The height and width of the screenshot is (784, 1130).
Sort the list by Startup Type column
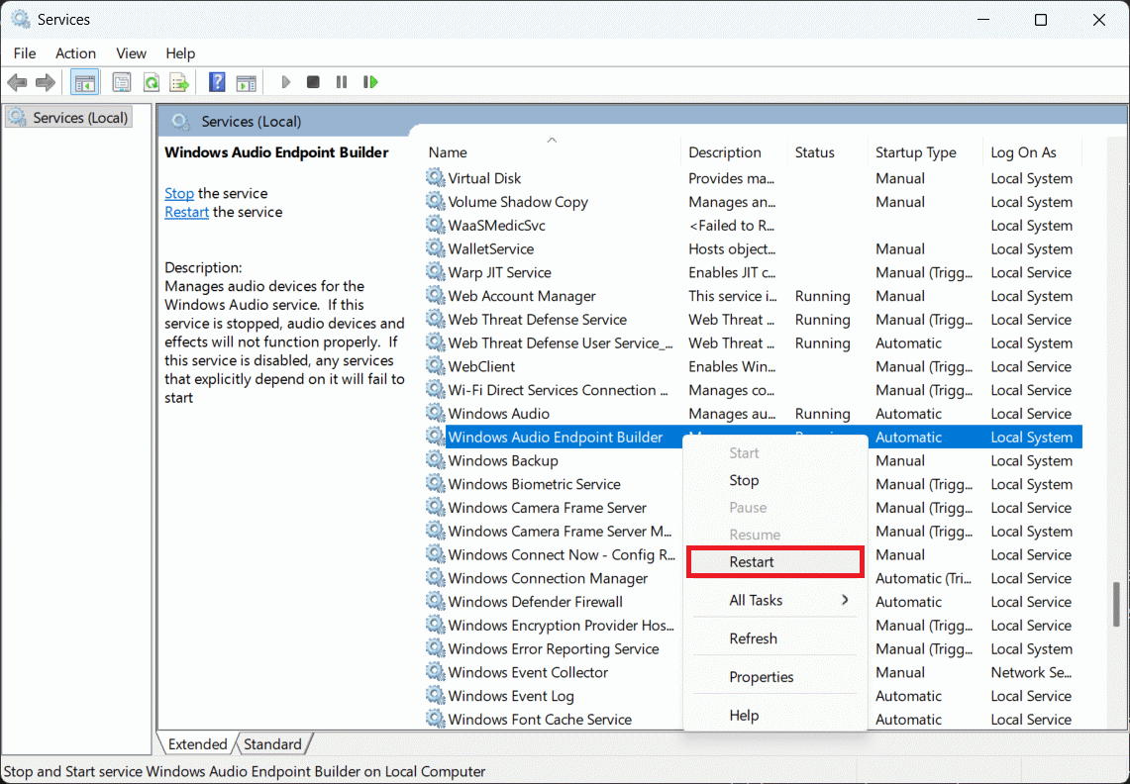tap(915, 152)
